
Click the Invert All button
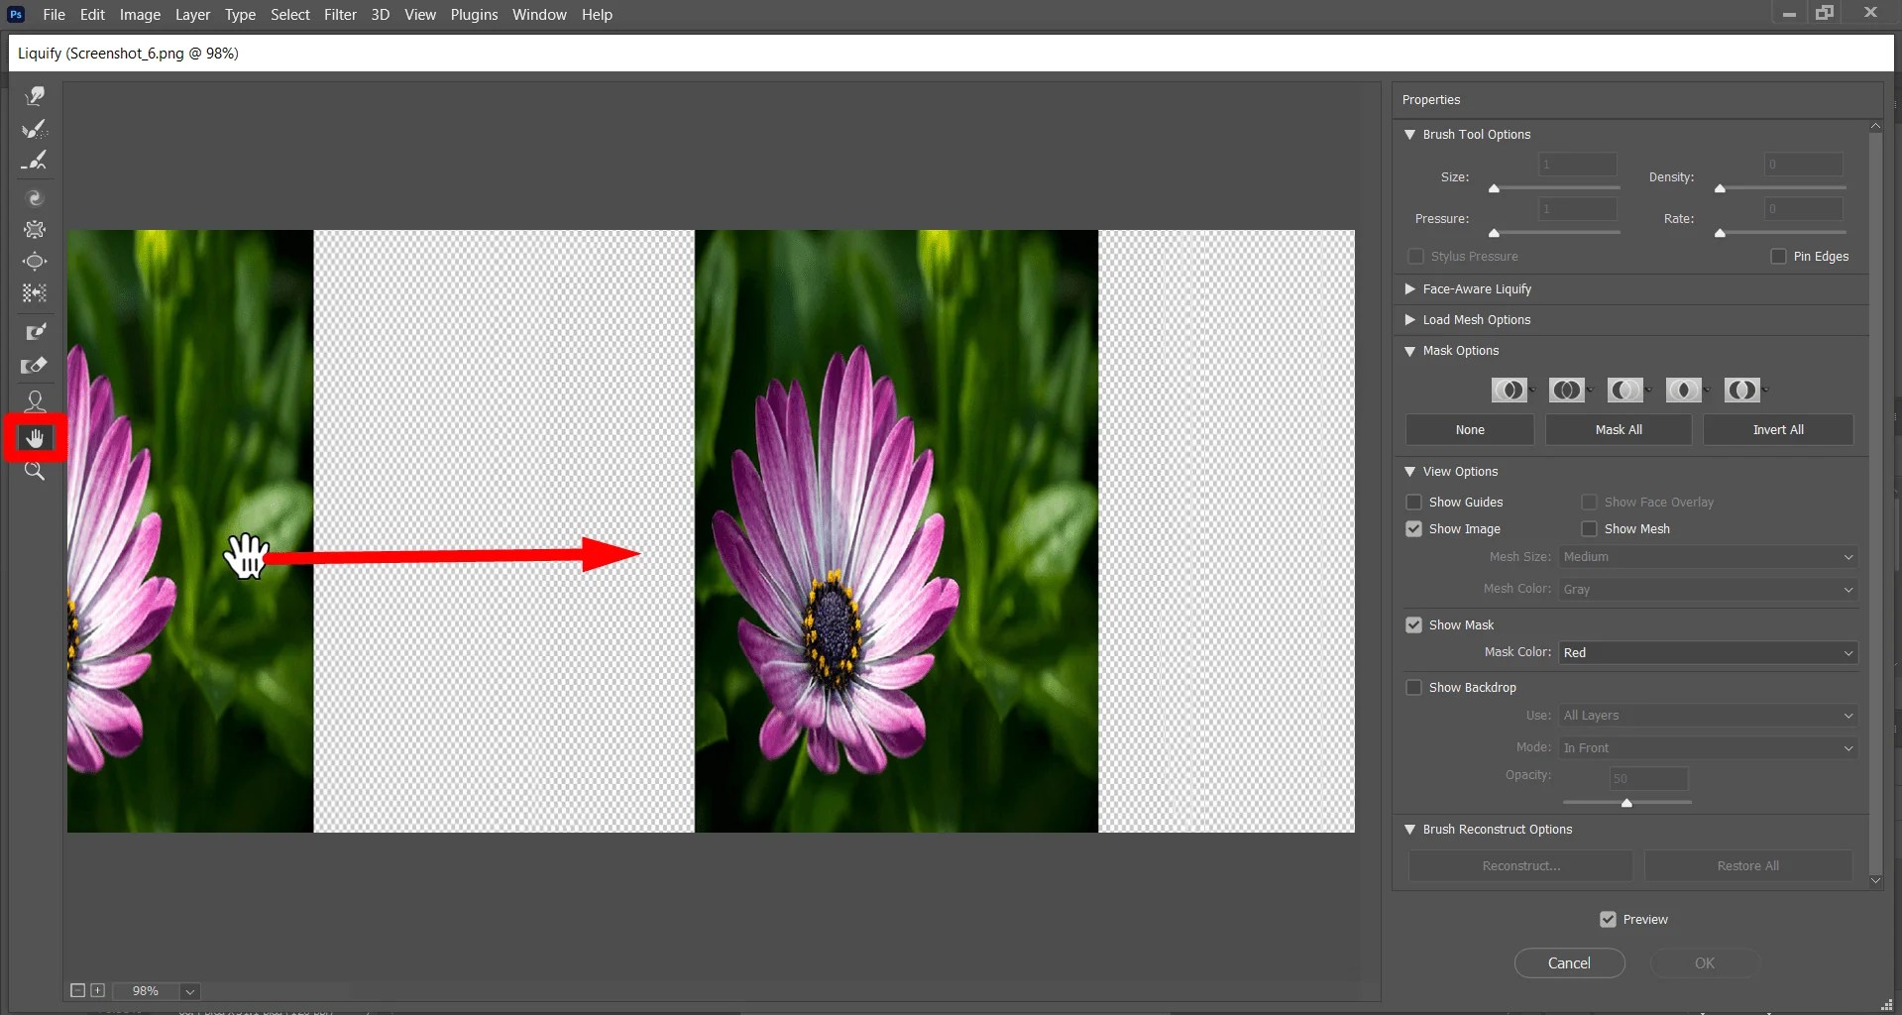point(1777,429)
